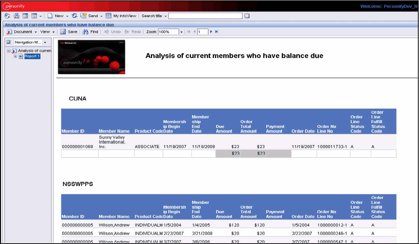This screenshot has height=244, width=419.
Task: Click the ASSOCIATE product code cell
Action: point(147,147)
